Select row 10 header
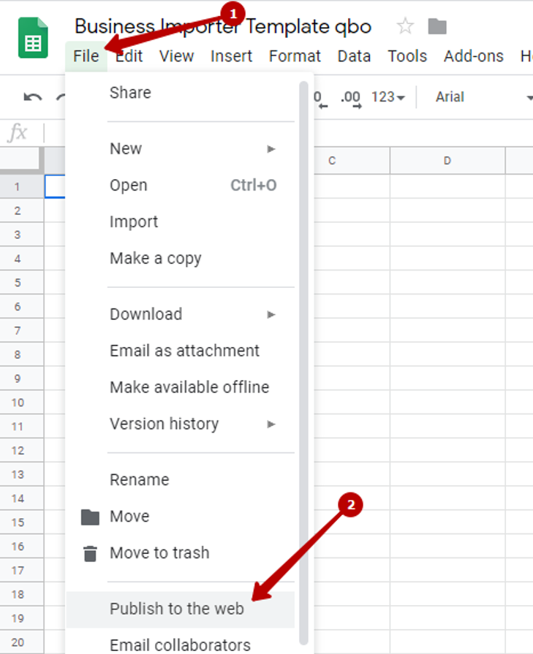 coord(18,403)
